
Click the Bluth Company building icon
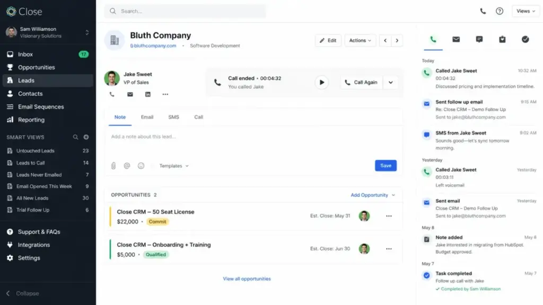pos(115,40)
